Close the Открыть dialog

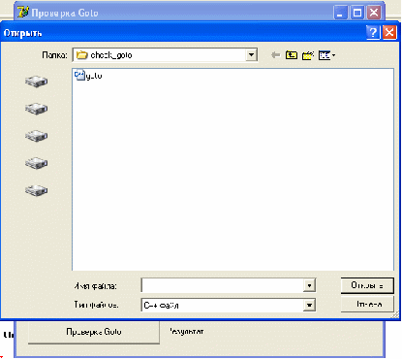[389, 32]
